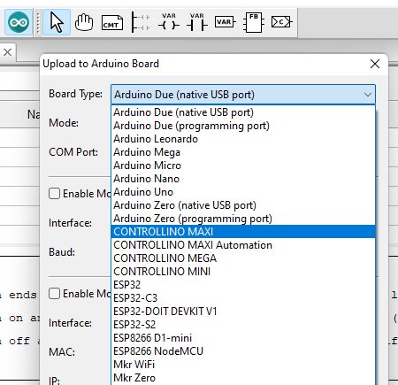
Task: Select CONTROLLINO MINI board
Action: [x=243, y=272]
